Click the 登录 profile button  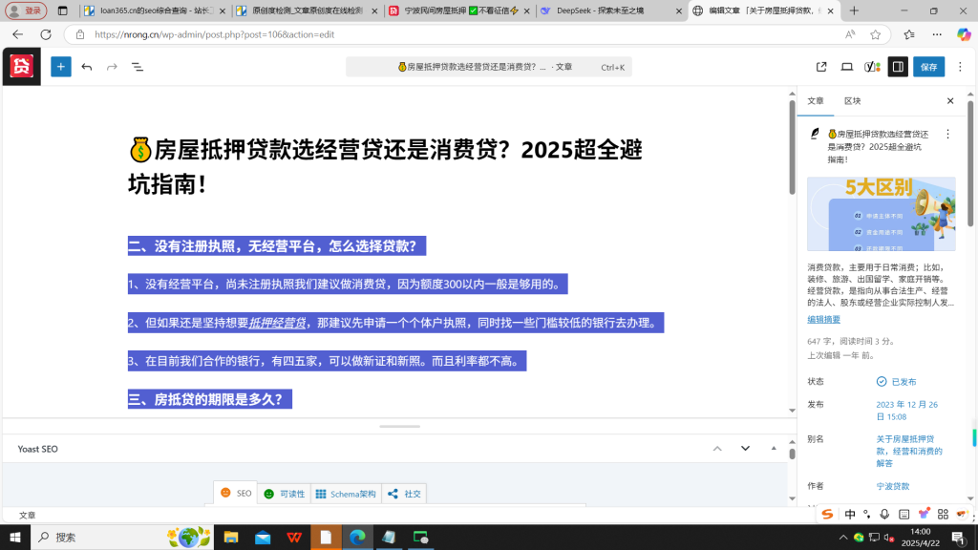[x=26, y=11]
